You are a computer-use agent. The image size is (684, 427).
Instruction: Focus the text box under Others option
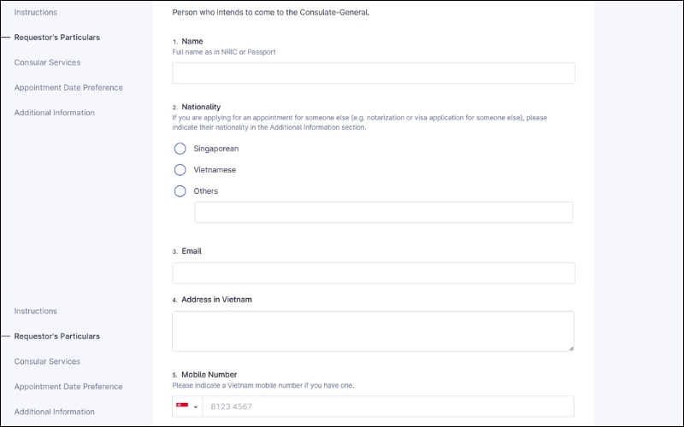(383, 212)
